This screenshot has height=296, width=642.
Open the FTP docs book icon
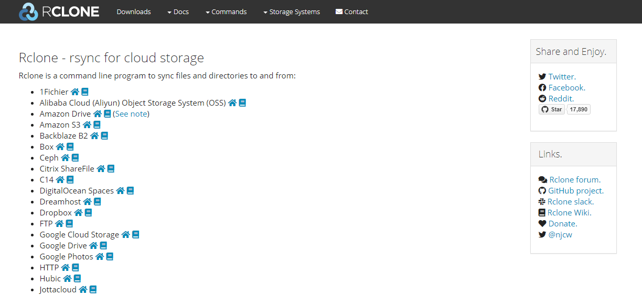[69, 224]
